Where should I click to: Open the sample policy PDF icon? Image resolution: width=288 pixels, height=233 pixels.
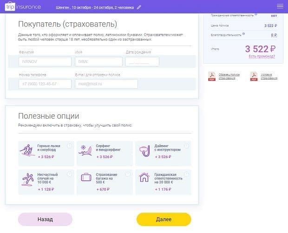click(212, 76)
